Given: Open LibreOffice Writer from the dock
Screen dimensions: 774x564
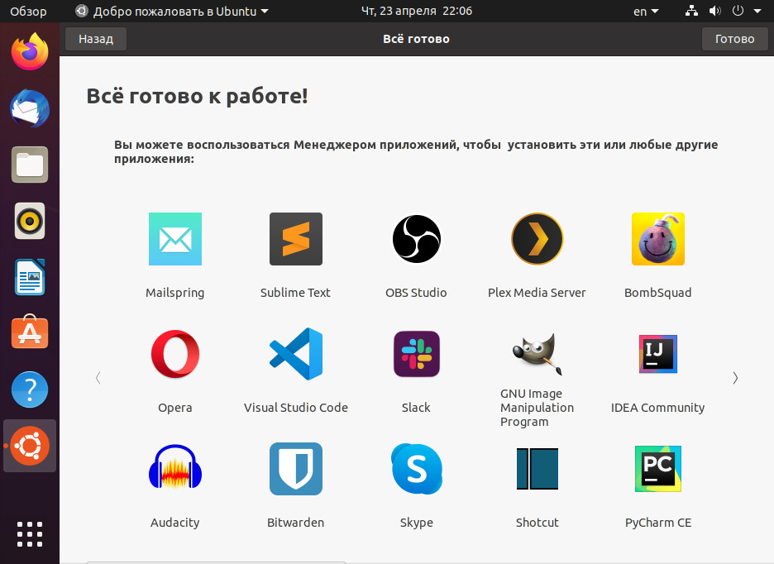Looking at the screenshot, I should (x=30, y=277).
